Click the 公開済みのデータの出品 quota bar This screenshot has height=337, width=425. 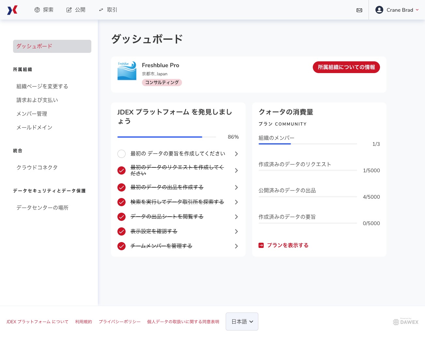tap(308, 197)
